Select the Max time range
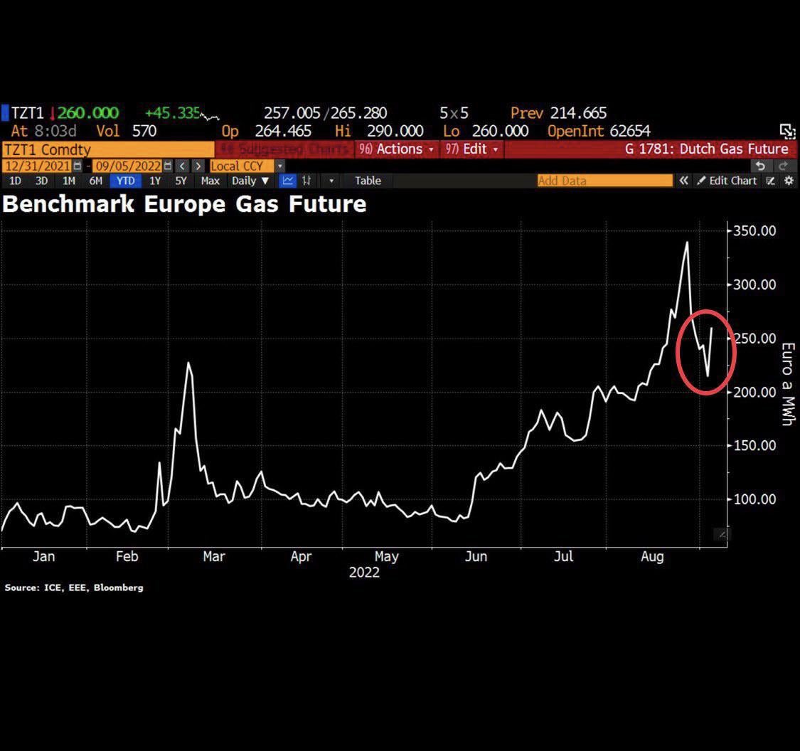The width and height of the screenshot is (800, 751). coord(210,181)
